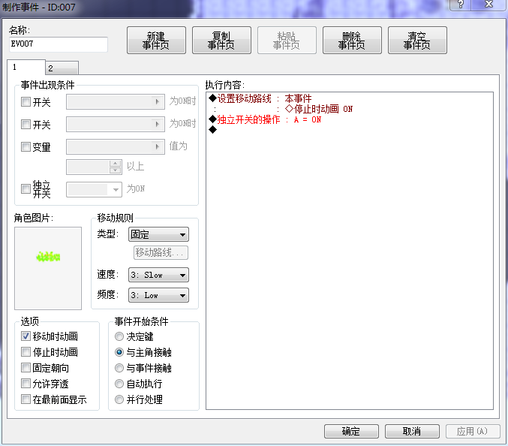Click the 复制事件页 button
508x446 pixels.
(x=221, y=41)
